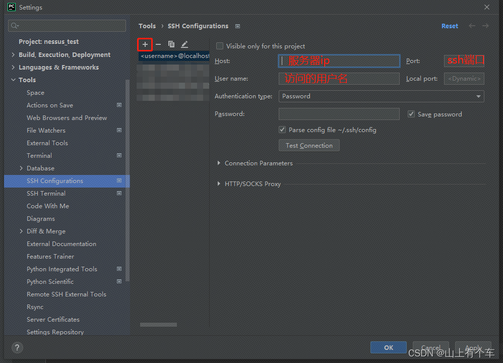This screenshot has height=363, width=503.
Task: Open Code With Me settings
Action: pyautogui.click(x=48, y=206)
